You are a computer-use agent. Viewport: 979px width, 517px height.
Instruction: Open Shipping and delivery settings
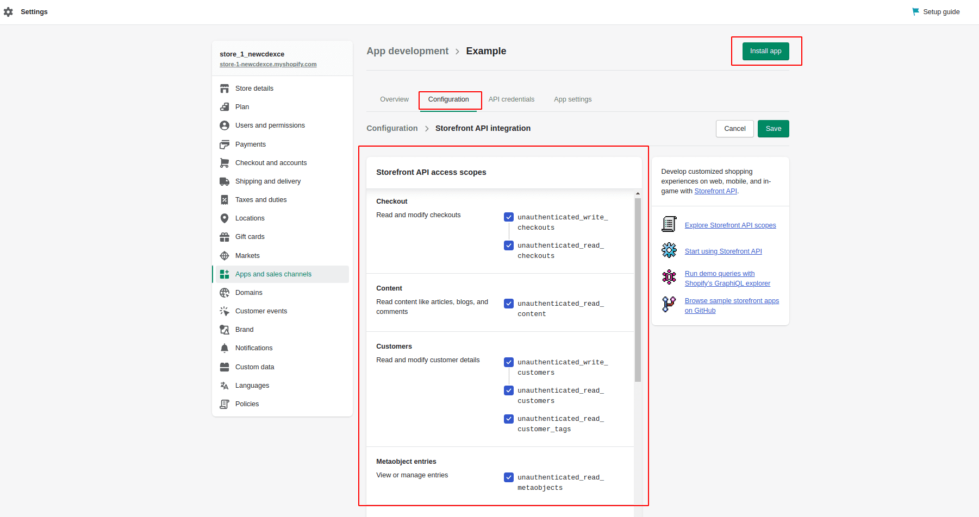[282, 181]
